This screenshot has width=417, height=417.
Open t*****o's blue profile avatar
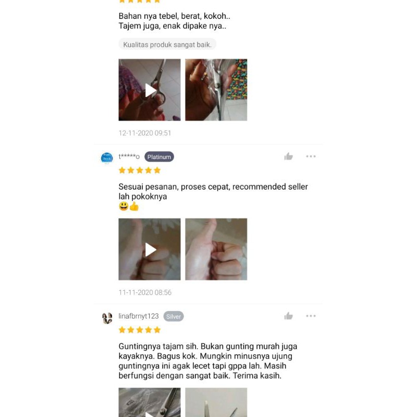107,158
